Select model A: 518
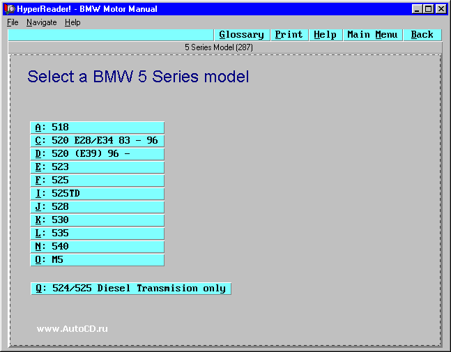 tap(97, 128)
